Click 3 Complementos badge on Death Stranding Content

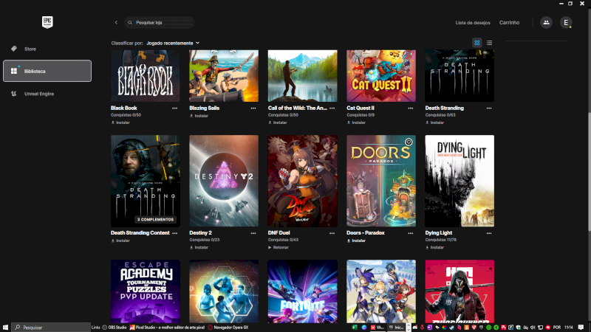pos(156,219)
